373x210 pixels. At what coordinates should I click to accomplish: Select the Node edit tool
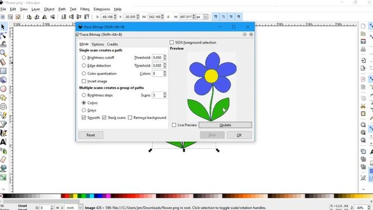pyautogui.click(x=3, y=36)
